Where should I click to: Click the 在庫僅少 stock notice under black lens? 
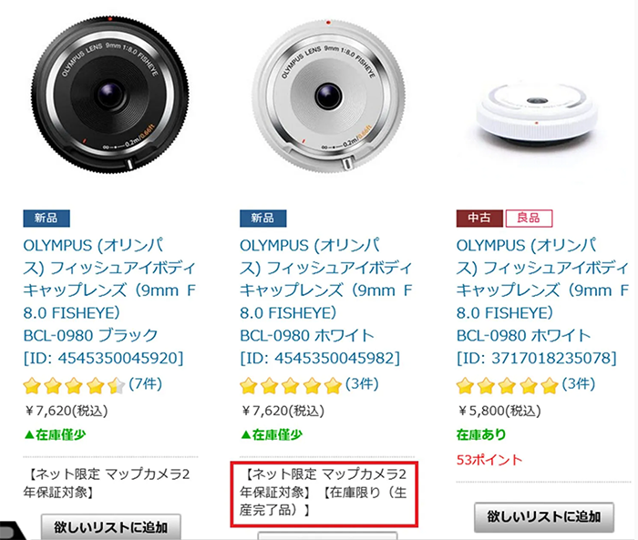coord(55,434)
